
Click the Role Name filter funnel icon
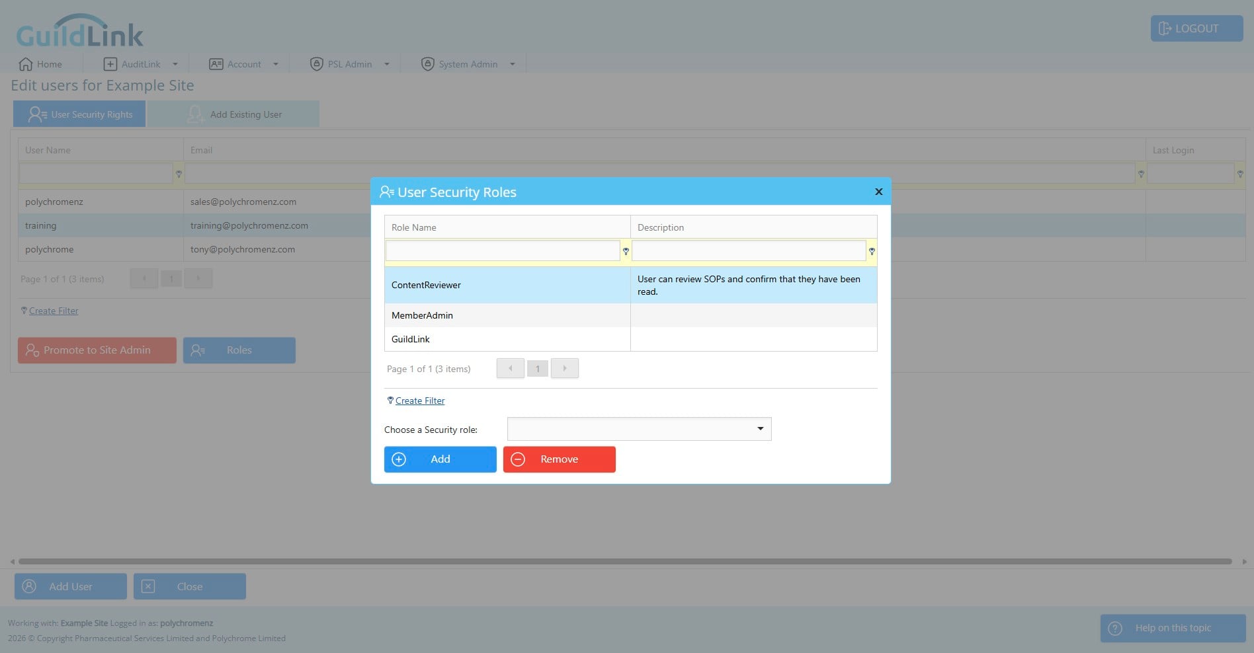pos(626,251)
